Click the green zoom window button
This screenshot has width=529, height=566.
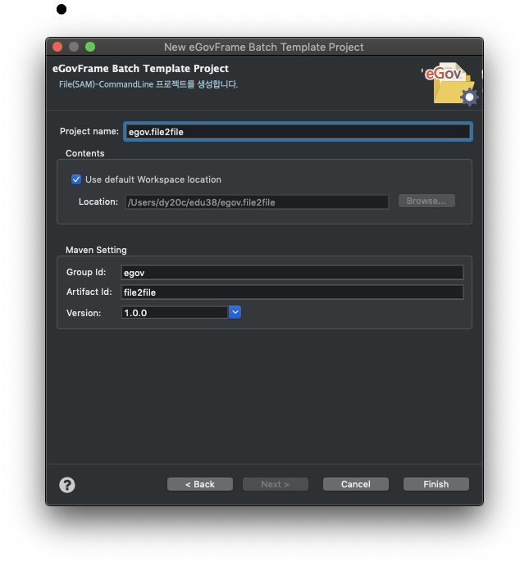click(90, 47)
